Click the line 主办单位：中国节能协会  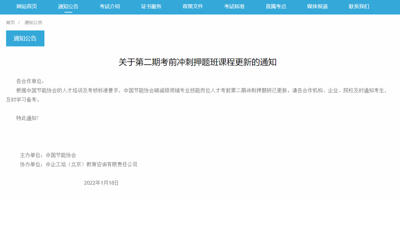[x=48, y=155]
